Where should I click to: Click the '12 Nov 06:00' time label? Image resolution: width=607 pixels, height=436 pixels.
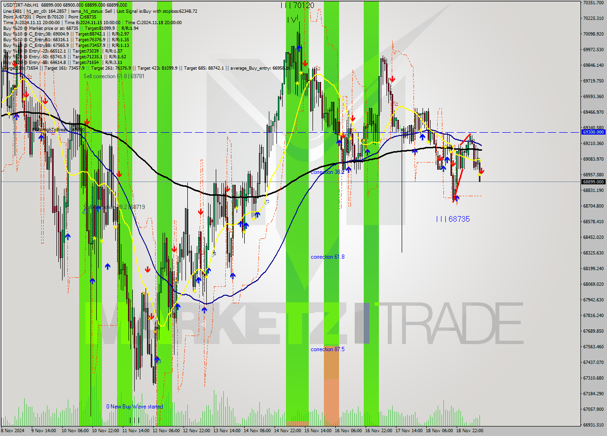(x=166, y=431)
